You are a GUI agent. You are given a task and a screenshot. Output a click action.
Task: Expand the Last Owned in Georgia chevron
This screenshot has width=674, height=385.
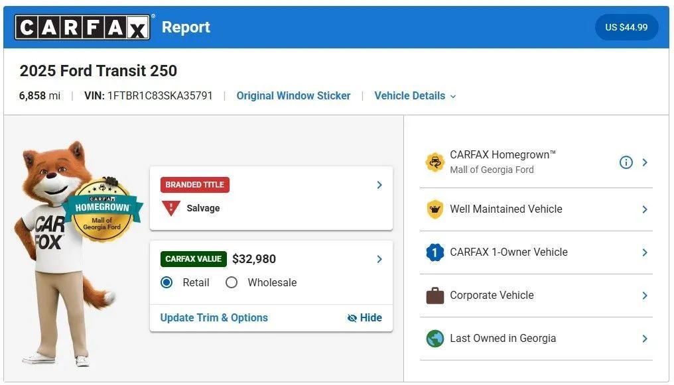click(x=645, y=338)
